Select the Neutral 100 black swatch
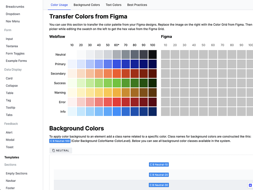Image resolution: width=253 pixels, height=190 pixels. (152, 54)
